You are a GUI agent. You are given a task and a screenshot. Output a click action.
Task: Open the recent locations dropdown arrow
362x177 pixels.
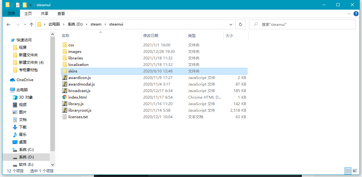[x=24, y=25]
